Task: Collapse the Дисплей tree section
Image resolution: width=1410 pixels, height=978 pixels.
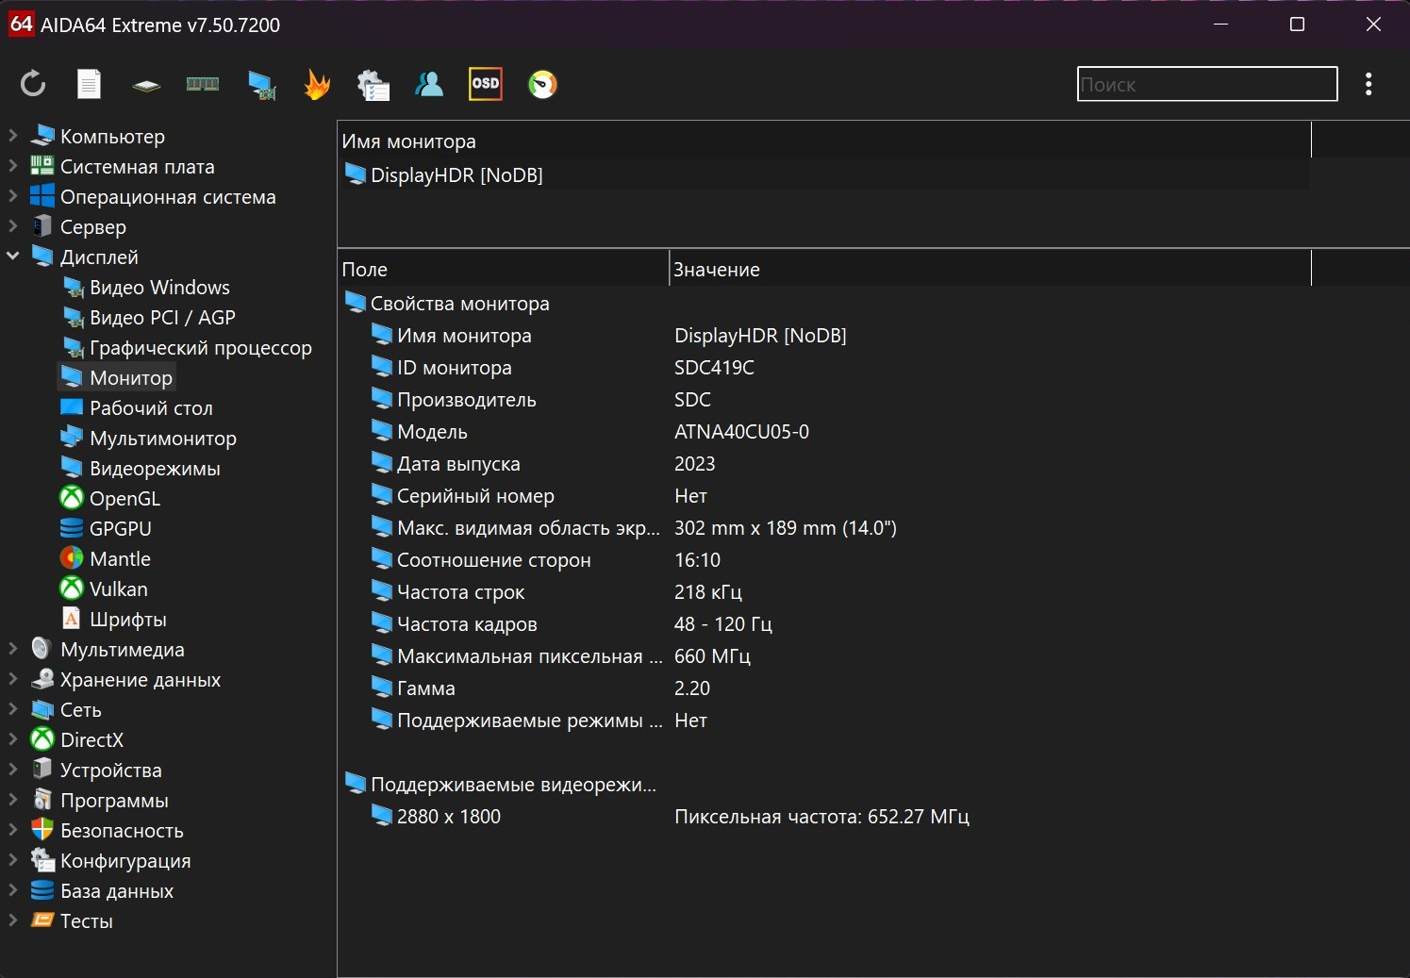Action: [13, 257]
